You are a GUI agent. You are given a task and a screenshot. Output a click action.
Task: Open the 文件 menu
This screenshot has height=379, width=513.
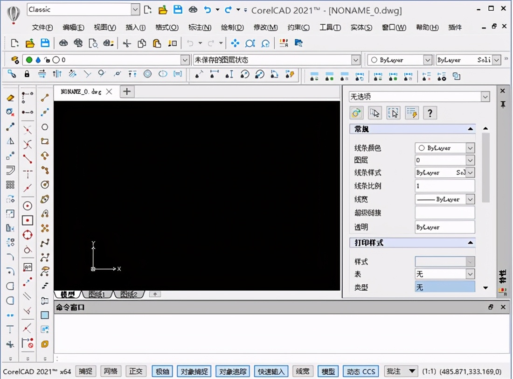[x=42, y=28]
